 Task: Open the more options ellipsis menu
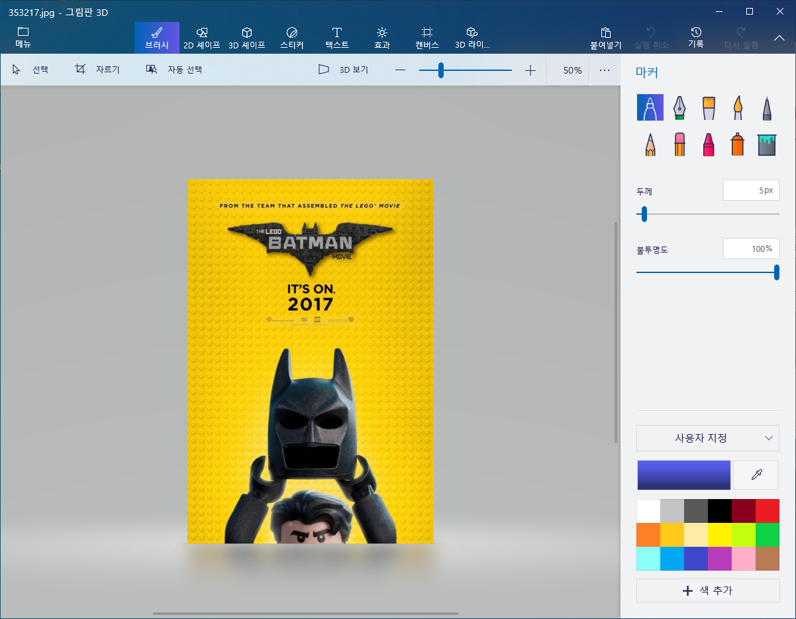point(605,70)
